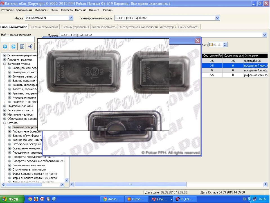Open the 2 Kat… taskbar group
Screen dimensions: 270x203
(161, 199)
